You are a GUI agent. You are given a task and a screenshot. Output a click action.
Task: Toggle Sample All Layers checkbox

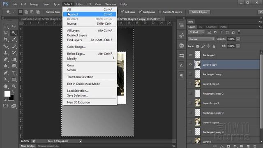[x=160, y=12]
